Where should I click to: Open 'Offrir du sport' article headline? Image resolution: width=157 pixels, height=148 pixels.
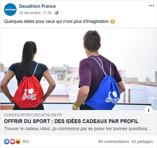71,121
